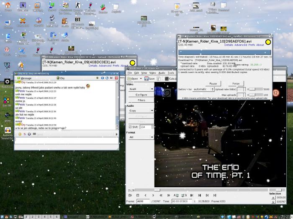The width and height of the screenshot is (293, 219).
Task: Click the Frame number input field
Action: 143,201
